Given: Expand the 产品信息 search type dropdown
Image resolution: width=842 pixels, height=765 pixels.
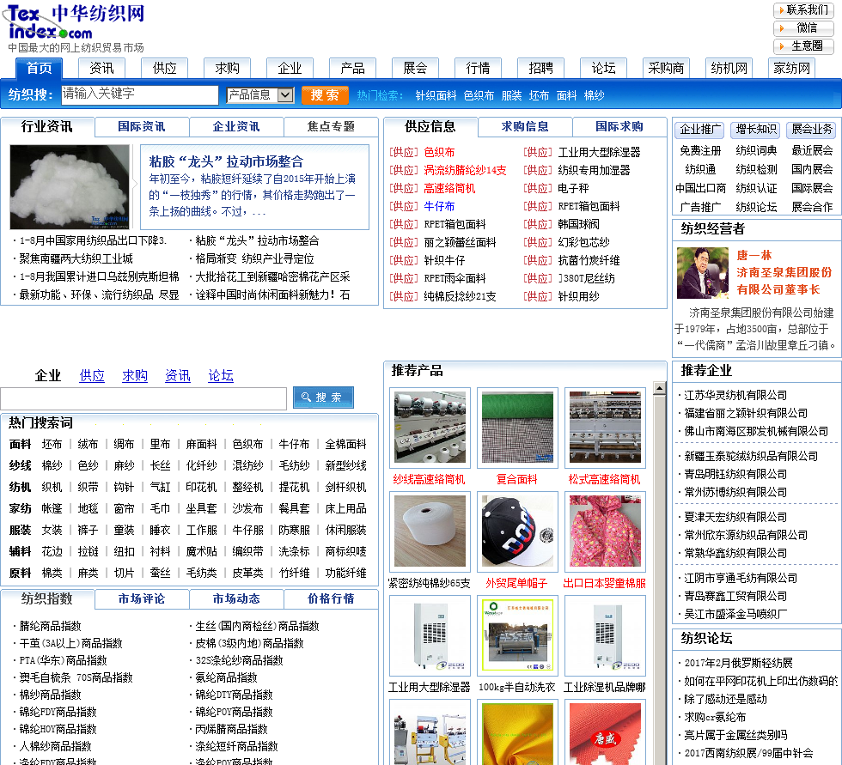Looking at the screenshot, I should click(259, 95).
